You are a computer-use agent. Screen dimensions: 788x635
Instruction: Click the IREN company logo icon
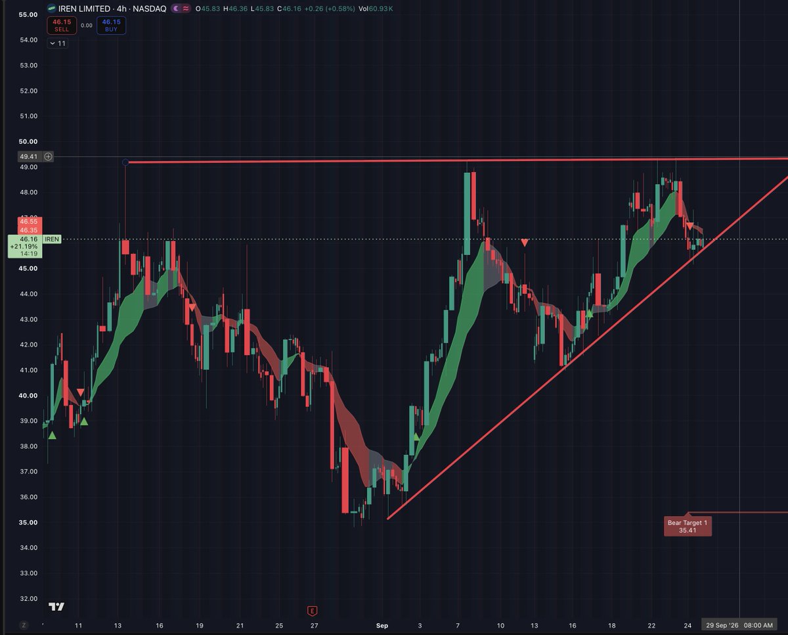tap(51, 9)
